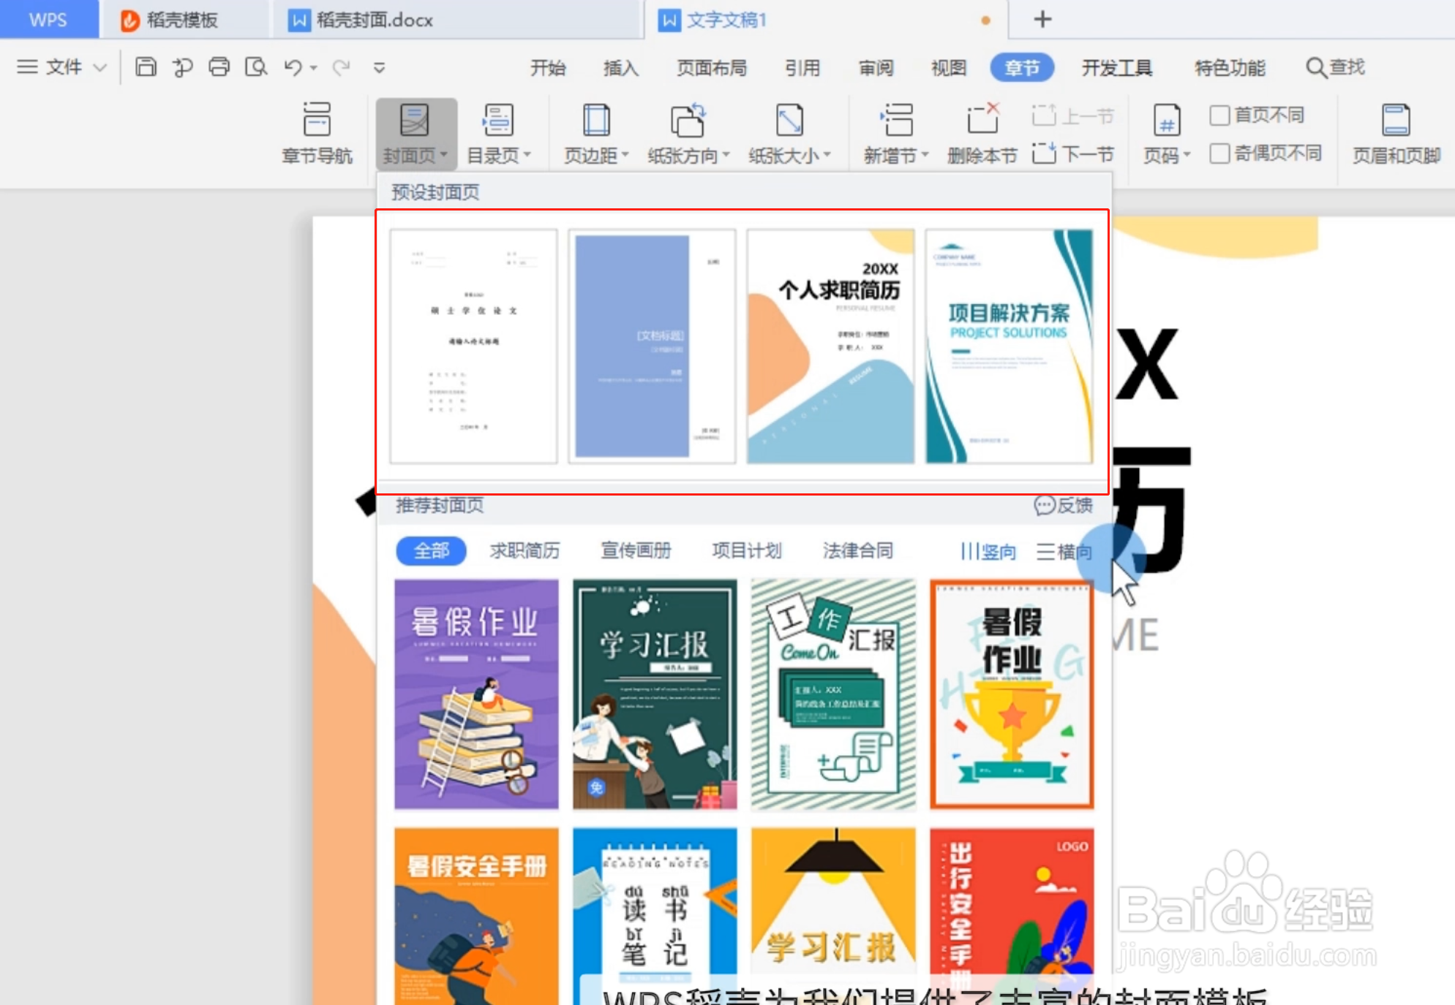Open the 开始 ribbon tab
The width and height of the screenshot is (1455, 1005).
(x=548, y=68)
